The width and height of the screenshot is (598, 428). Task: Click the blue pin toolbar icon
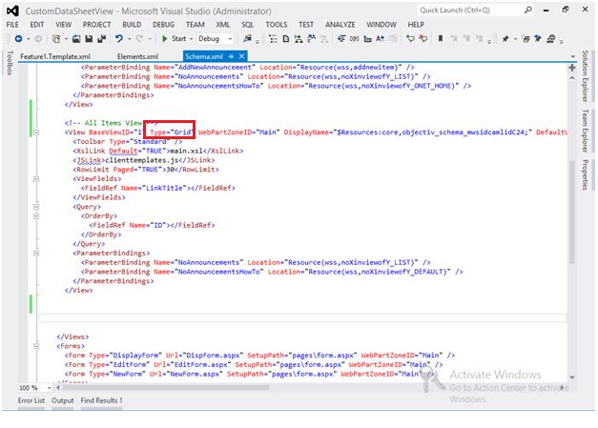click(x=538, y=38)
